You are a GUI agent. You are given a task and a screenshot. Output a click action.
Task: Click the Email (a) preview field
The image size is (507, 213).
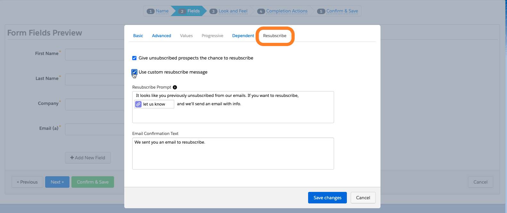pos(95,129)
